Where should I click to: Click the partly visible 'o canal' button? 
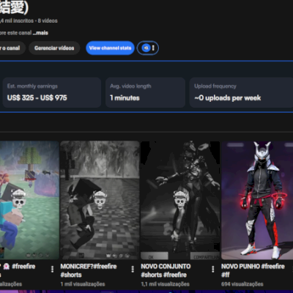point(12,48)
